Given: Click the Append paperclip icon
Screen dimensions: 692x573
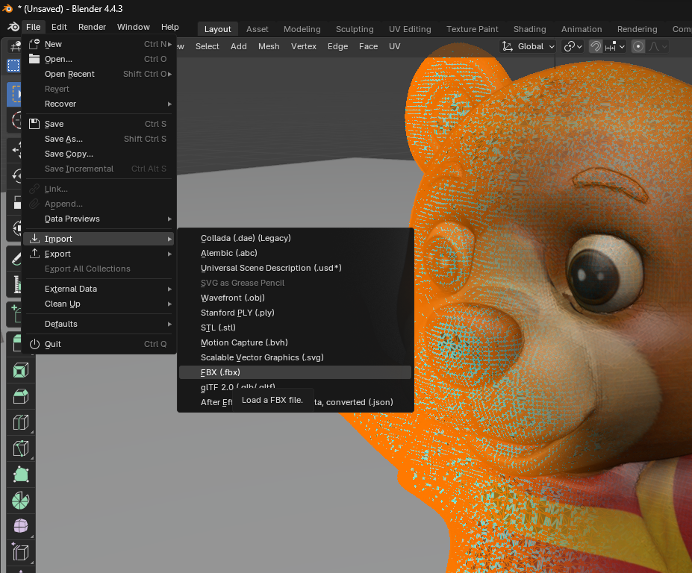Looking at the screenshot, I should click(x=34, y=204).
